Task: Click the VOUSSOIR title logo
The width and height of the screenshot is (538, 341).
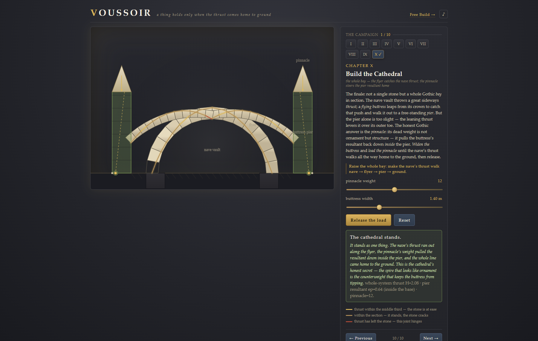Action: (121, 13)
